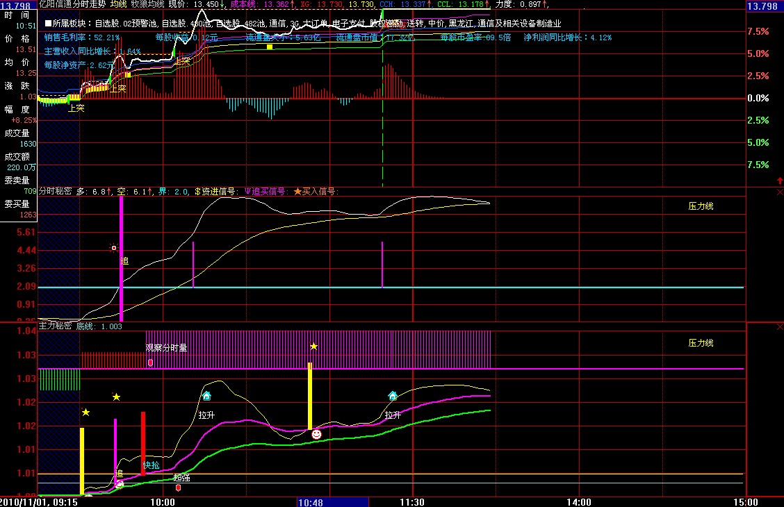Click the 分时秘密 indicator title
This screenshot has height=507, width=784.
55,192
